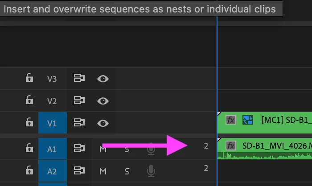Click fx badge on MC1 video clip

[230, 120]
